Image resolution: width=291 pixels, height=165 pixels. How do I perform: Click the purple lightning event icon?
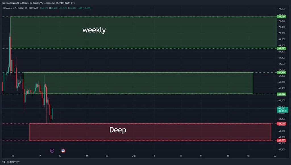[52, 151]
